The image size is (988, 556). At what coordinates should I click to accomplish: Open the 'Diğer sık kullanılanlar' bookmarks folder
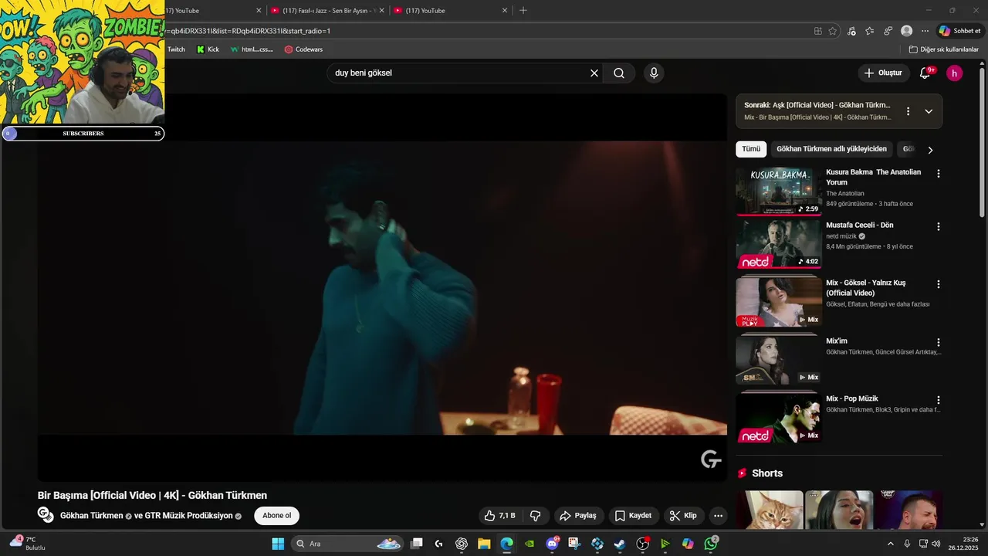tap(943, 49)
